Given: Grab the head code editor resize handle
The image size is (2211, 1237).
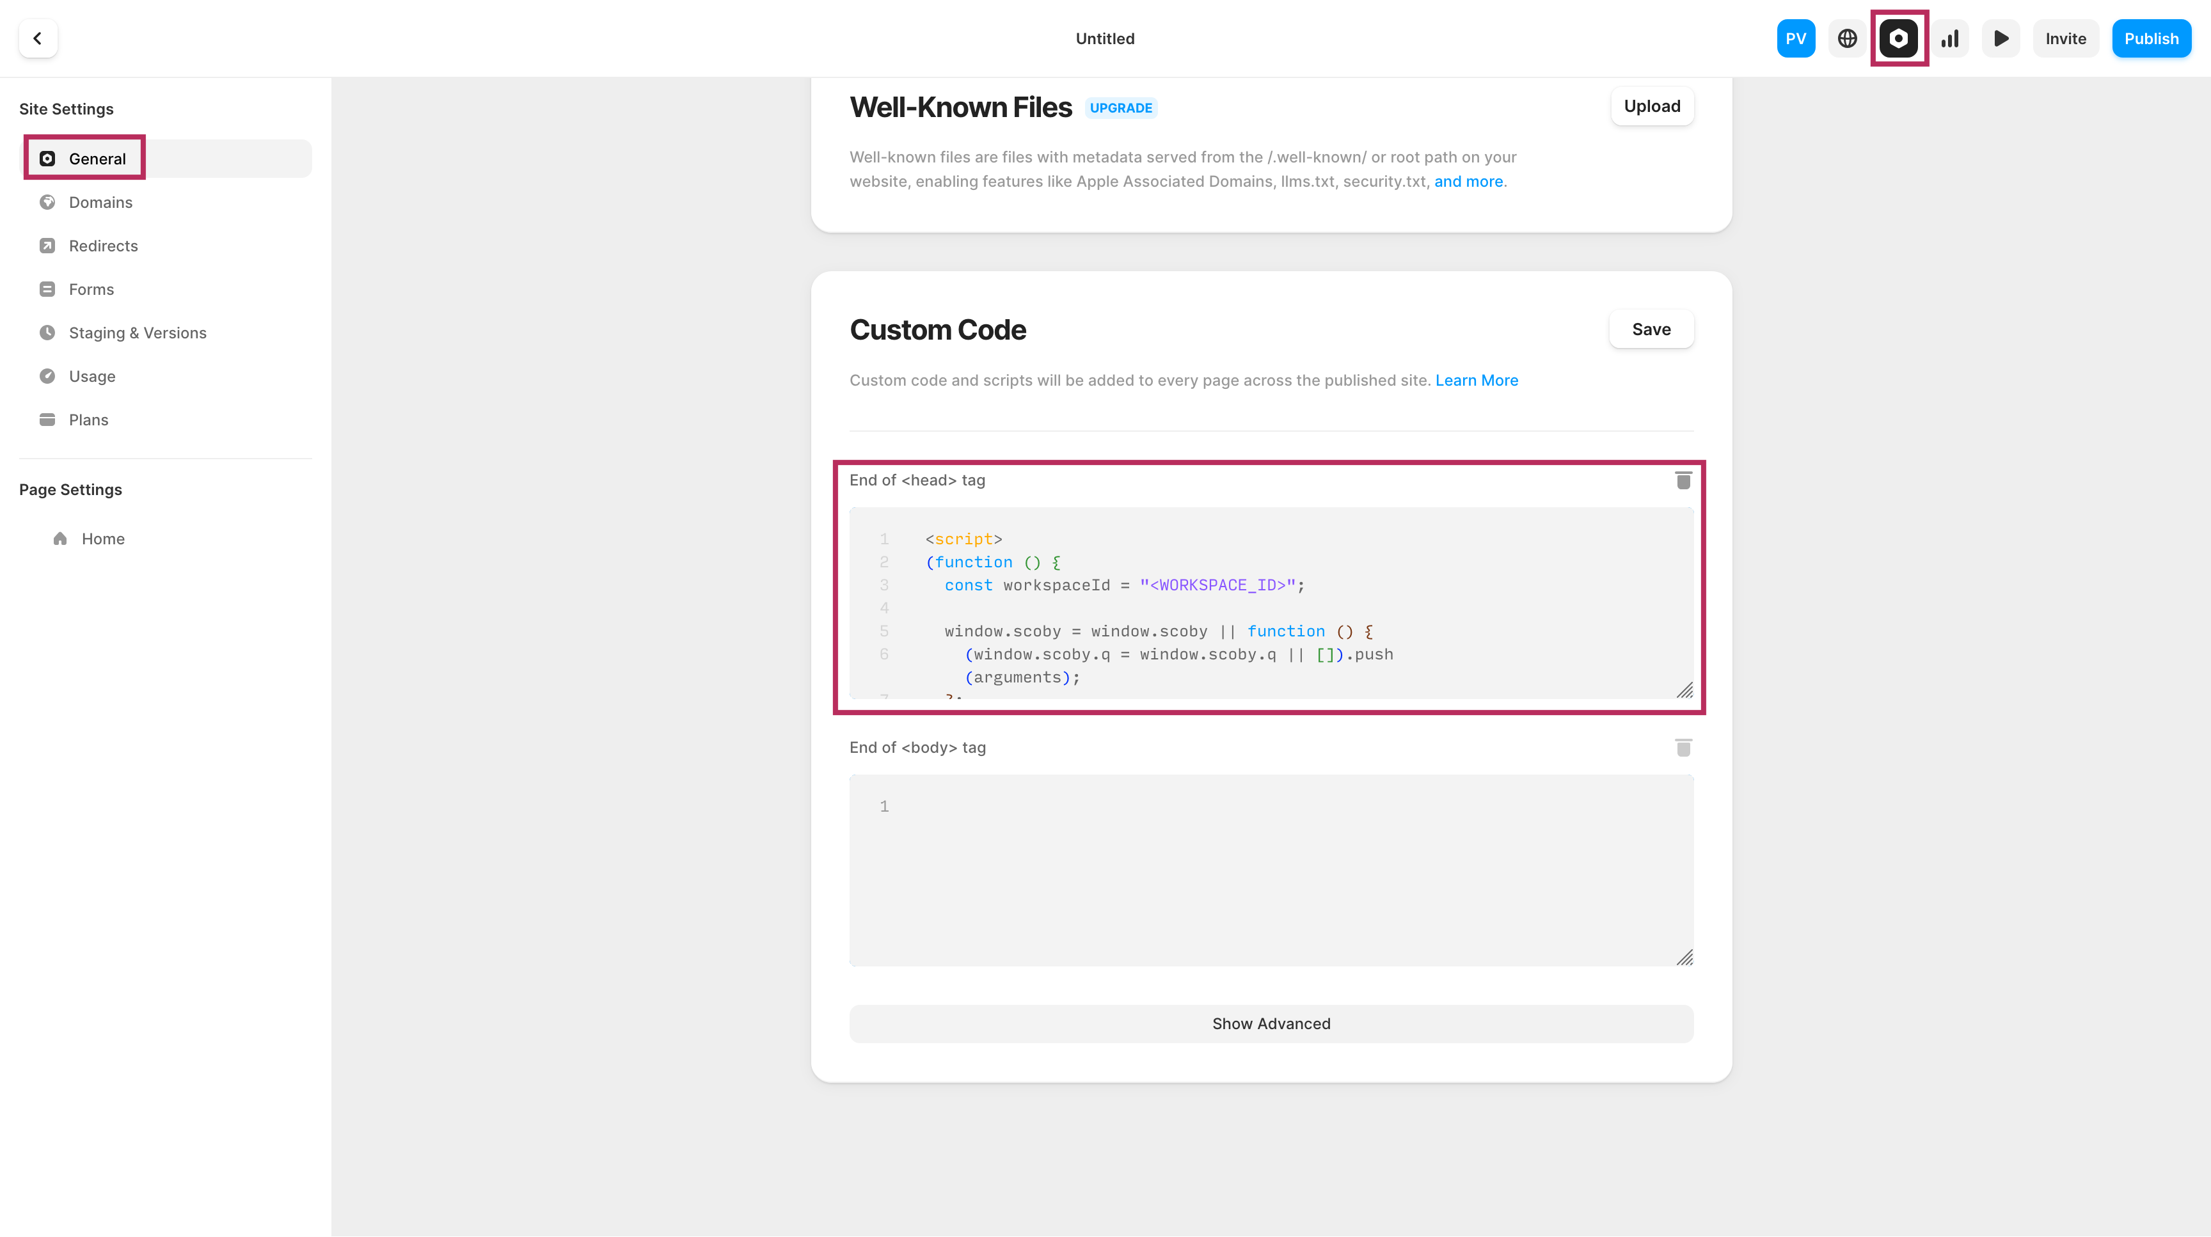Looking at the screenshot, I should click(x=1685, y=691).
